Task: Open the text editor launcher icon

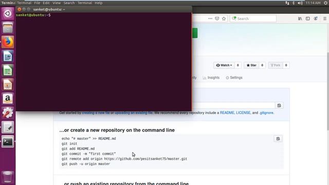Action: [x=8, y=127]
